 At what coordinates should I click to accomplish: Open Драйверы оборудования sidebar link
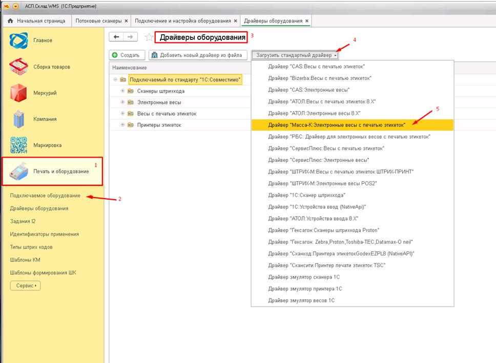(x=39, y=209)
